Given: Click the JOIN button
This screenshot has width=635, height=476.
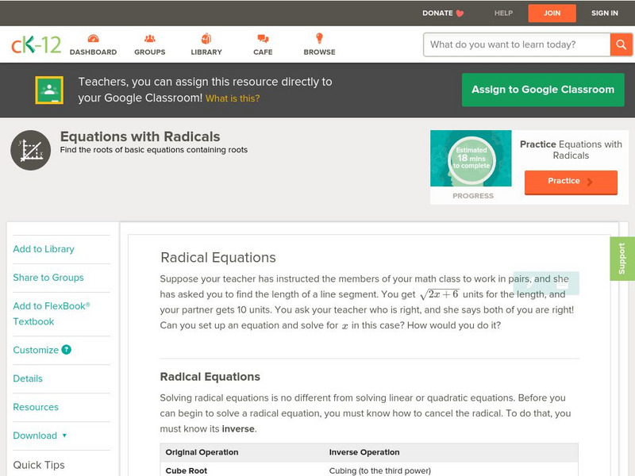Looking at the screenshot, I should pyautogui.click(x=552, y=13).
